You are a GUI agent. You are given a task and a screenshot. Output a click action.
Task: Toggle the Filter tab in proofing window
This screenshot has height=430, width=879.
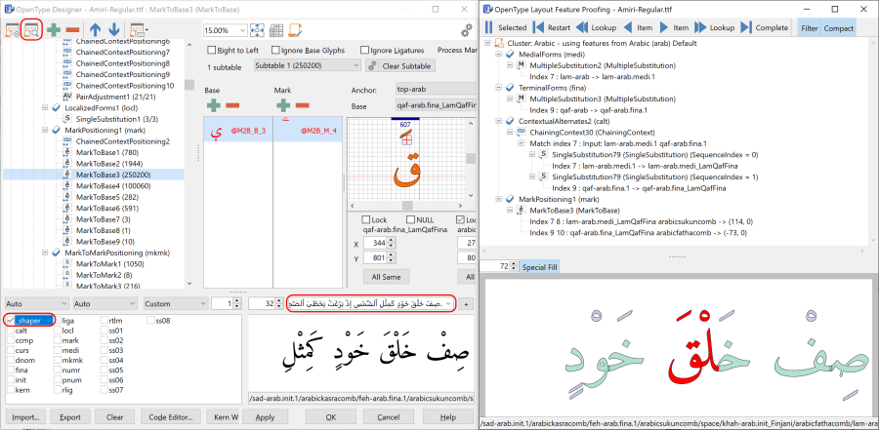pos(809,28)
